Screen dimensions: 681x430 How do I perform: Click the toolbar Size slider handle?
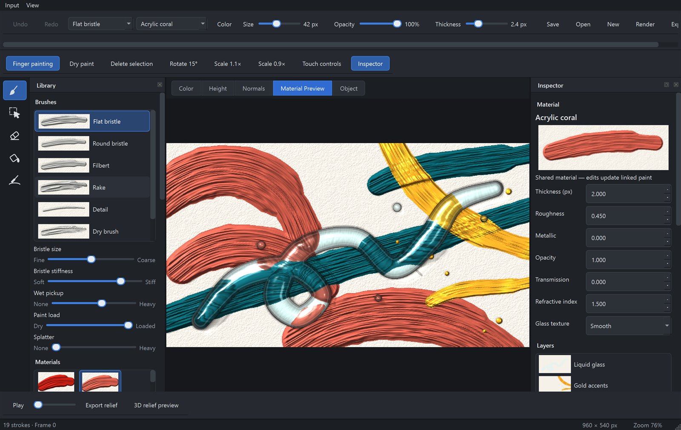coord(277,24)
